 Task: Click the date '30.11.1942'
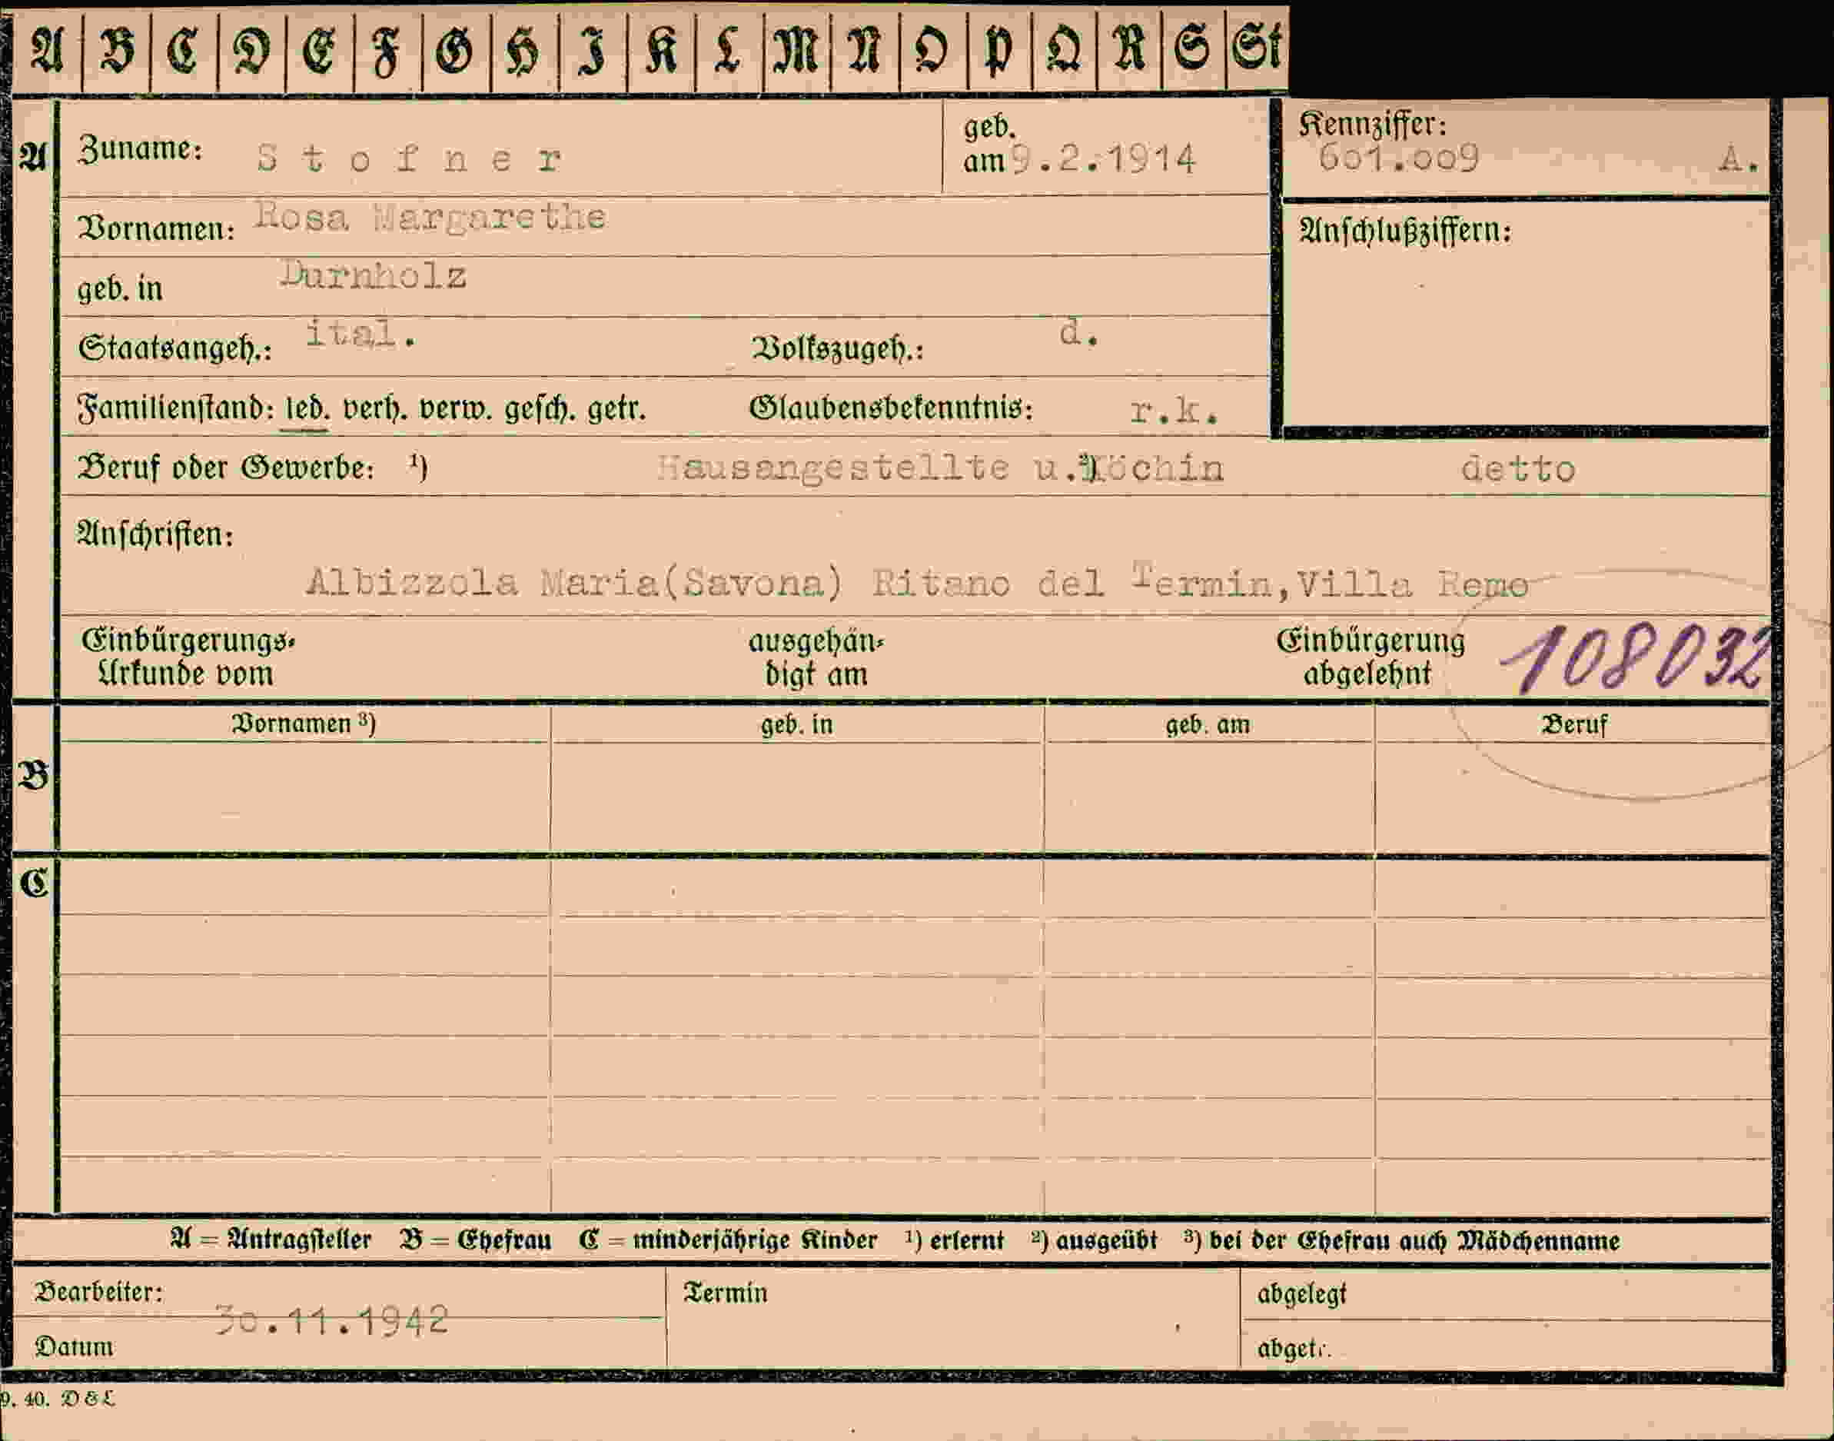tap(331, 1320)
